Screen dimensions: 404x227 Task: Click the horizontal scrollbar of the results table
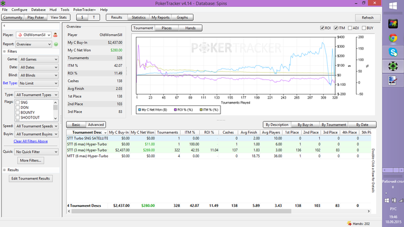pos(181,211)
